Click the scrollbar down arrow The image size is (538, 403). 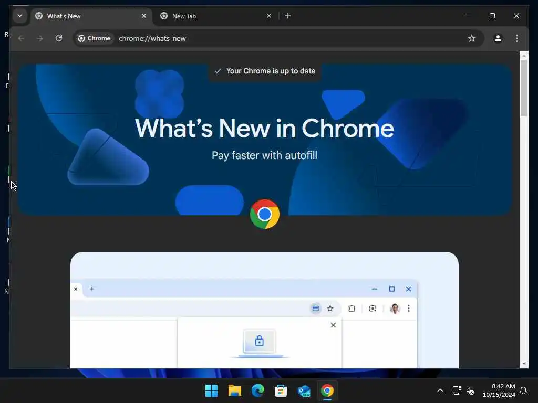[x=524, y=364]
